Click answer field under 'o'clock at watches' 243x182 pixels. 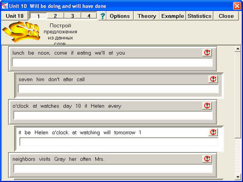point(113,116)
